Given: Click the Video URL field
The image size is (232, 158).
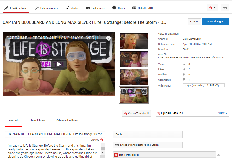Looking at the screenshot, I should pos(204,86).
